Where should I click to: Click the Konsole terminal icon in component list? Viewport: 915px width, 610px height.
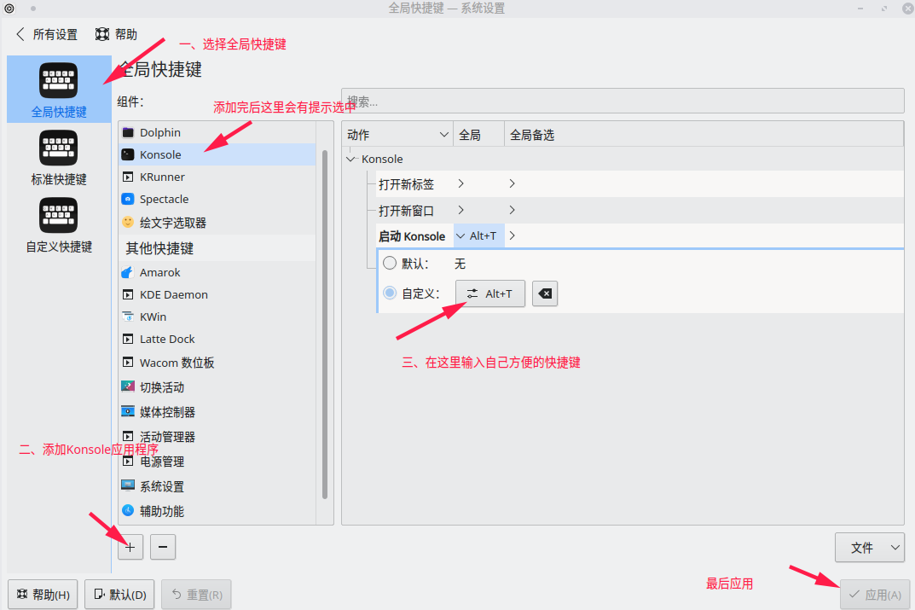coord(128,154)
